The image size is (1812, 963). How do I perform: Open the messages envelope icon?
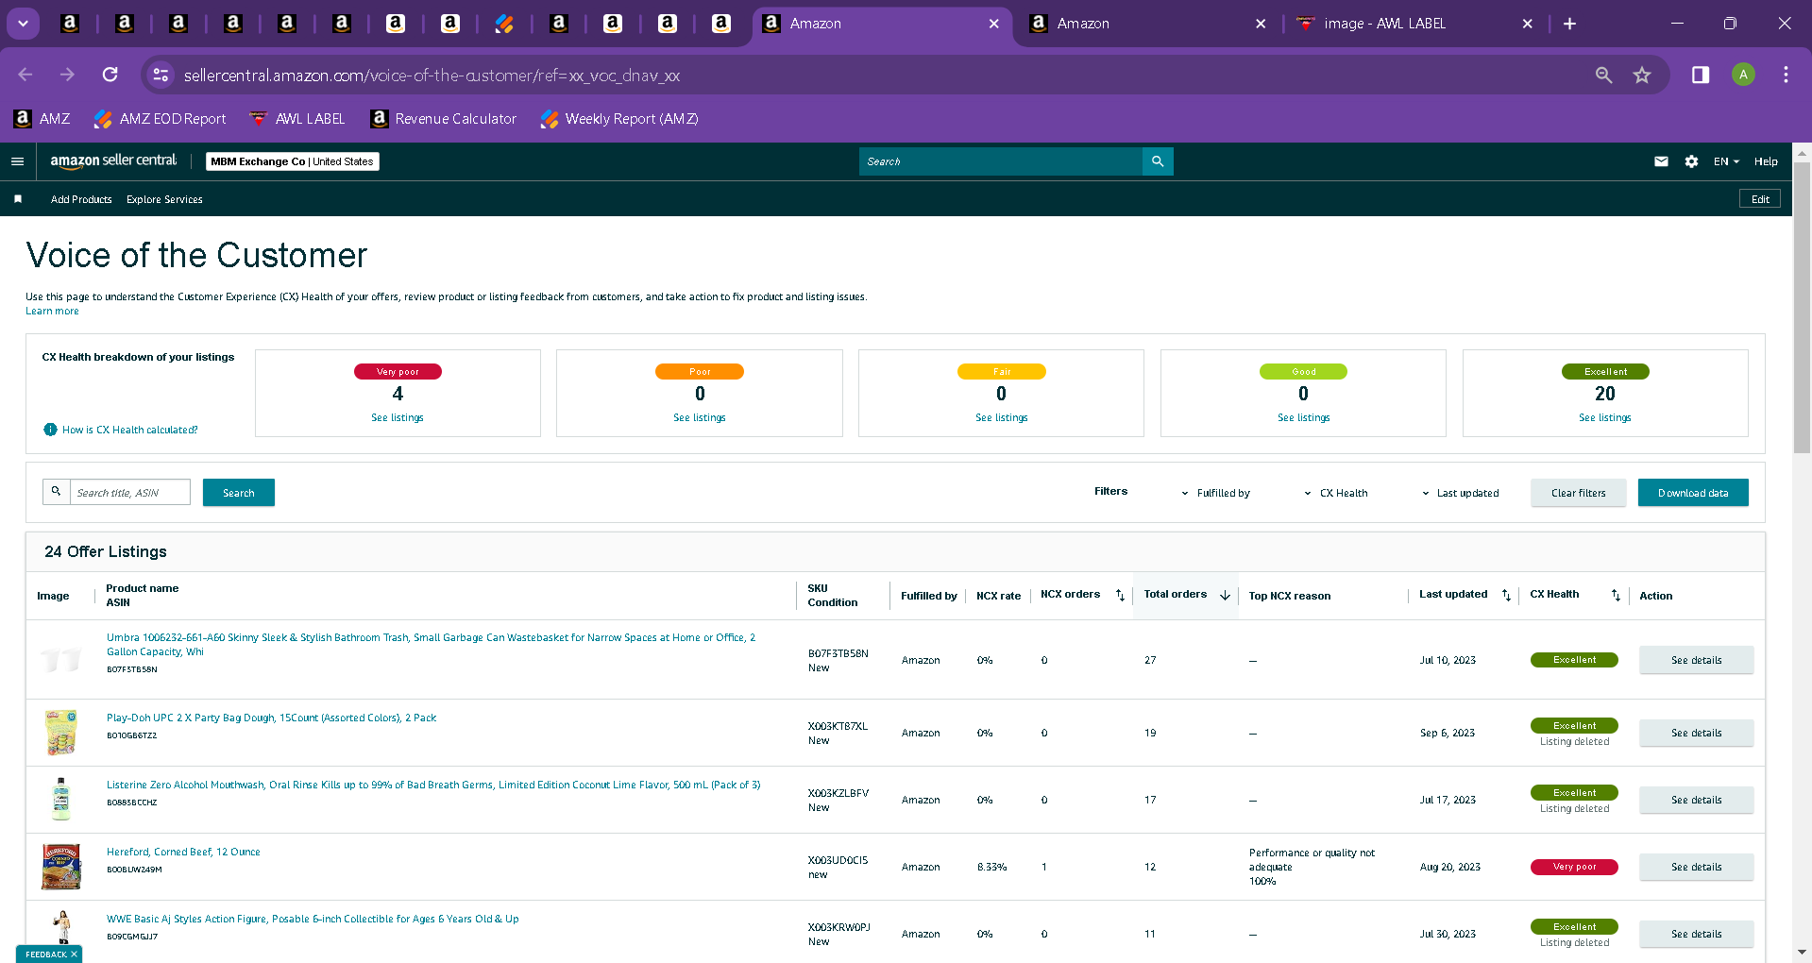tap(1661, 161)
